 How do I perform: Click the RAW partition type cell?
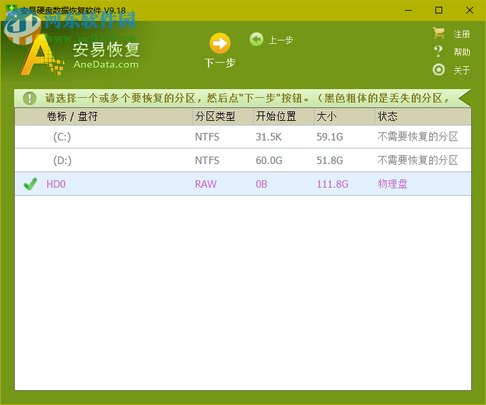[205, 184]
